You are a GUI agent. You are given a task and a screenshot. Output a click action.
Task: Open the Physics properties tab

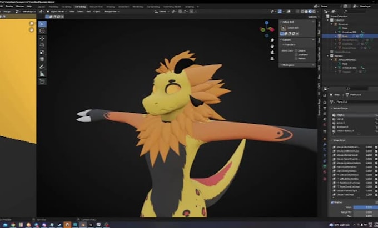point(325,155)
